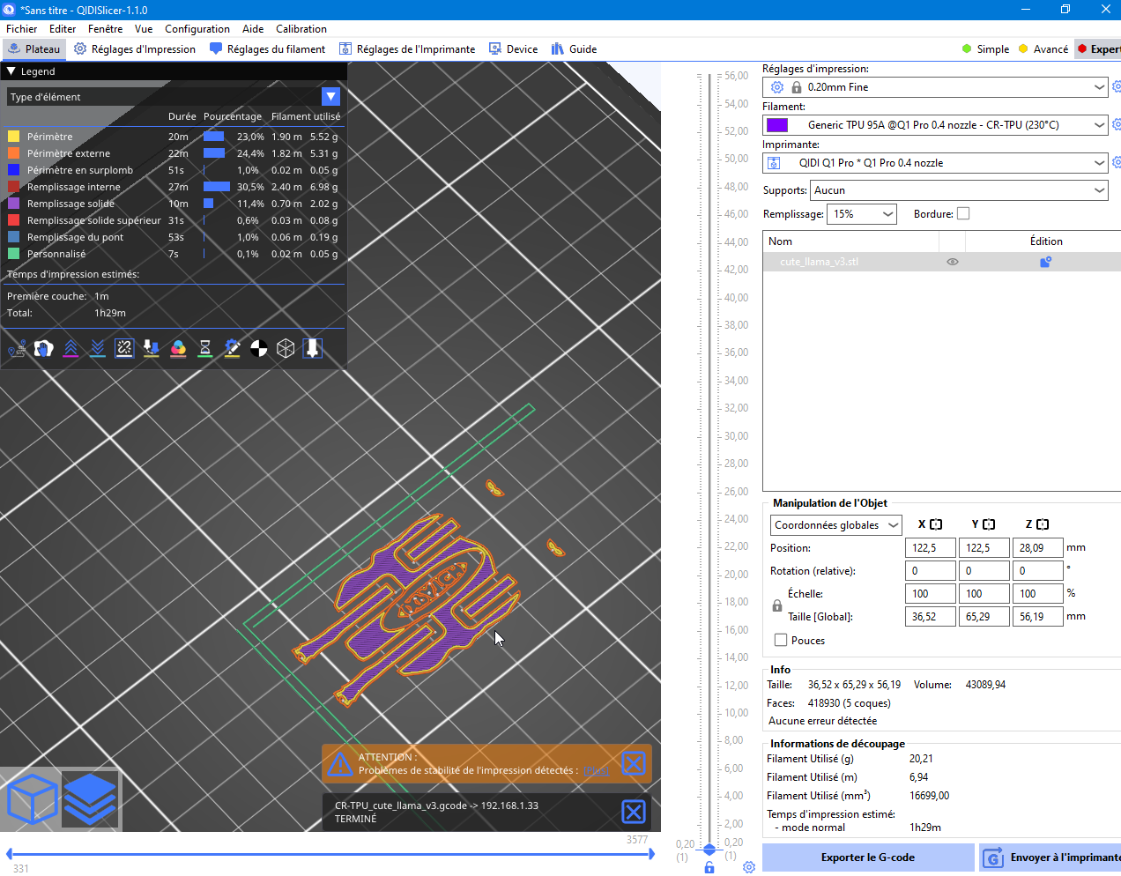Image resolution: width=1121 pixels, height=876 pixels.
Task: Open the Remplissage 15% dropdown
Action: pyautogui.click(x=862, y=214)
